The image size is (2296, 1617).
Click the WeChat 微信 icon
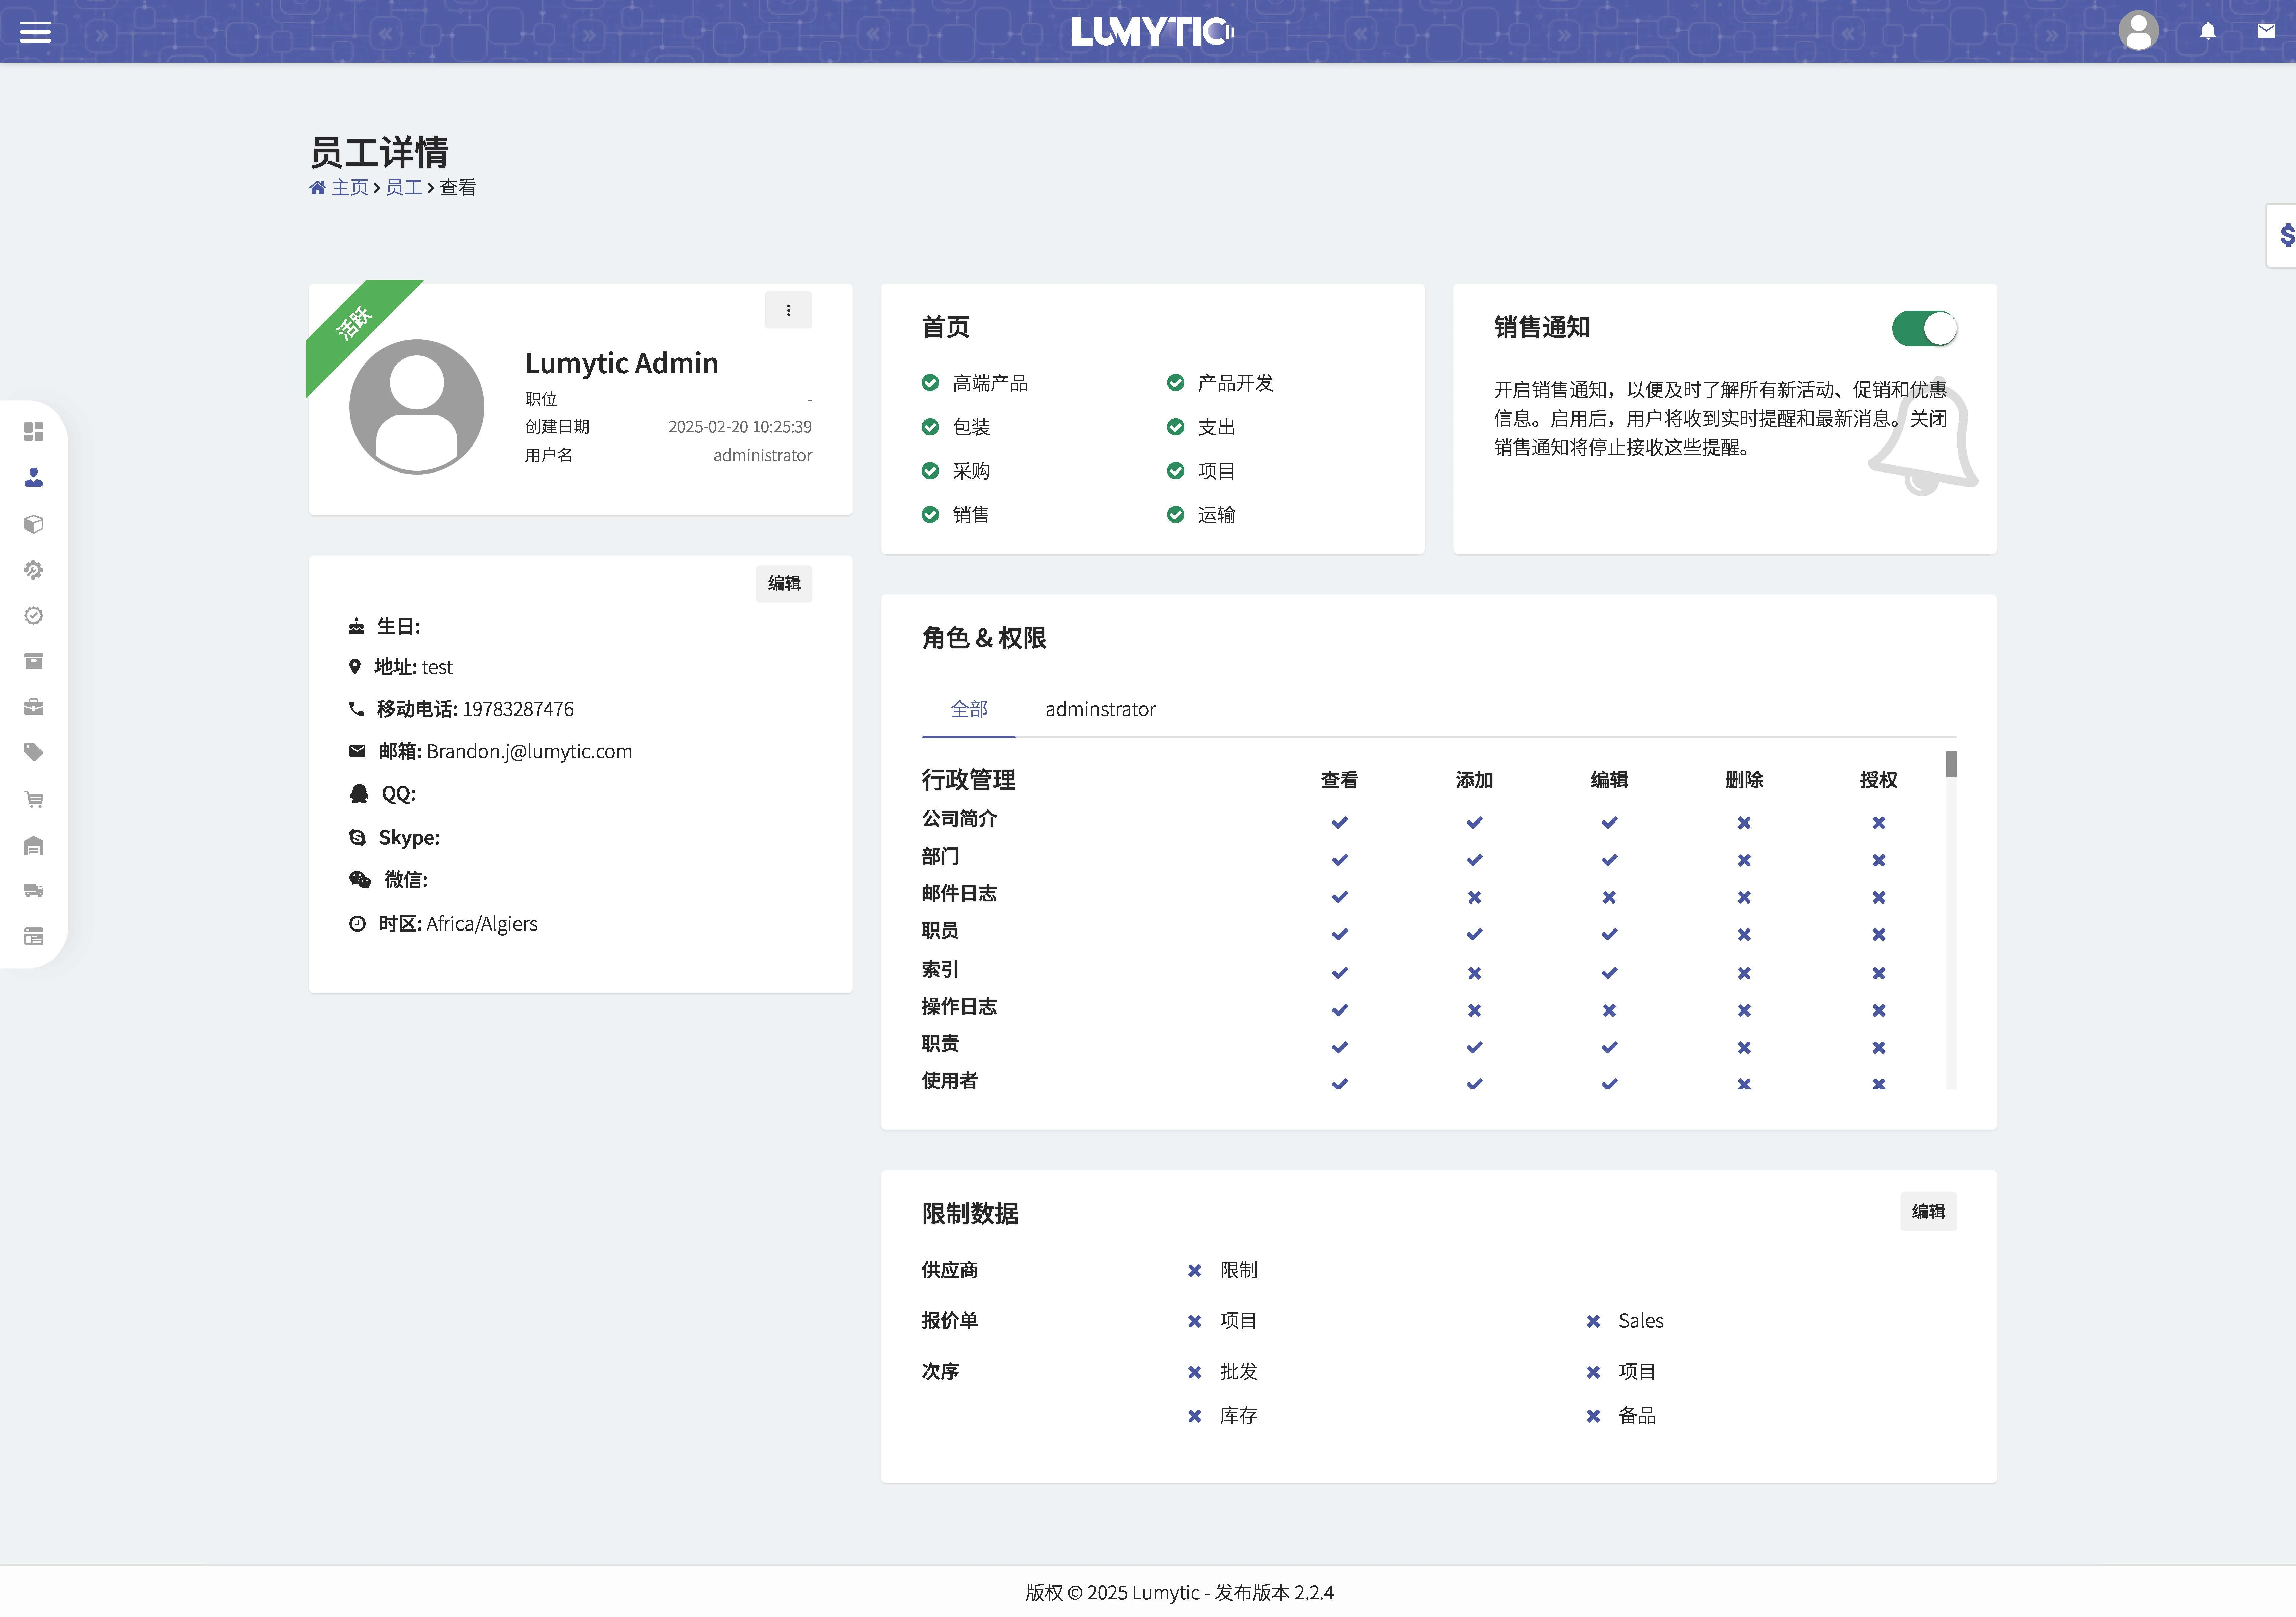(360, 880)
